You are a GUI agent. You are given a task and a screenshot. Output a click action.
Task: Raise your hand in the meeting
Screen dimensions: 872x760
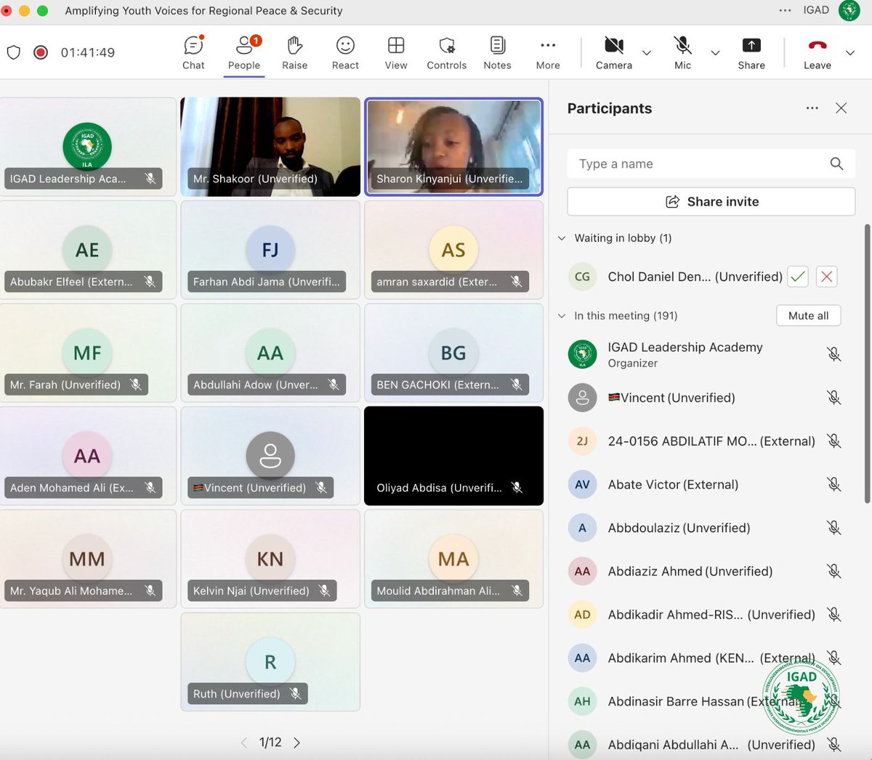[294, 53]
